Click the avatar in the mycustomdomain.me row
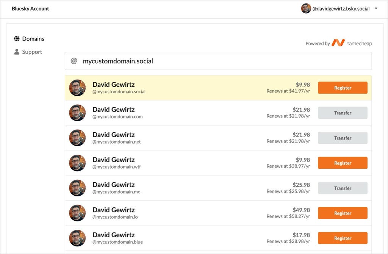The image size is (388, 254). tap(77, 188)
